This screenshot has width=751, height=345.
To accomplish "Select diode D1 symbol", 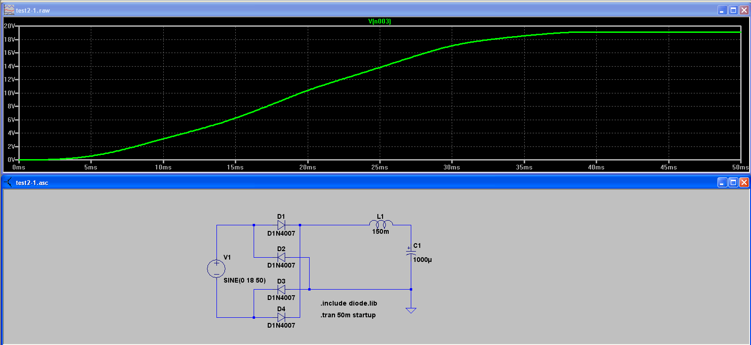I will (x=281, y=225).
